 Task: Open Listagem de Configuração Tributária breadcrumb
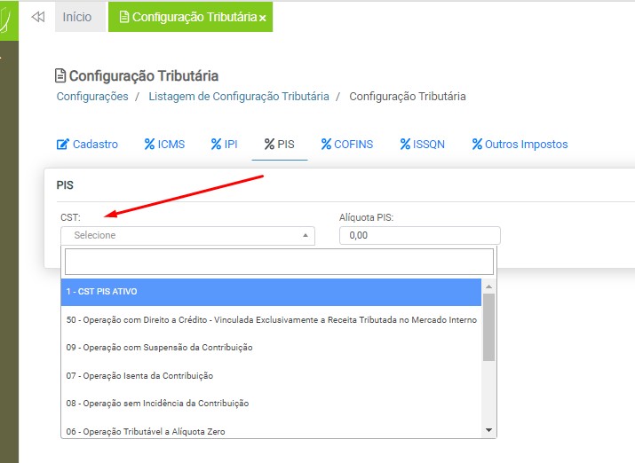(238, 96)
